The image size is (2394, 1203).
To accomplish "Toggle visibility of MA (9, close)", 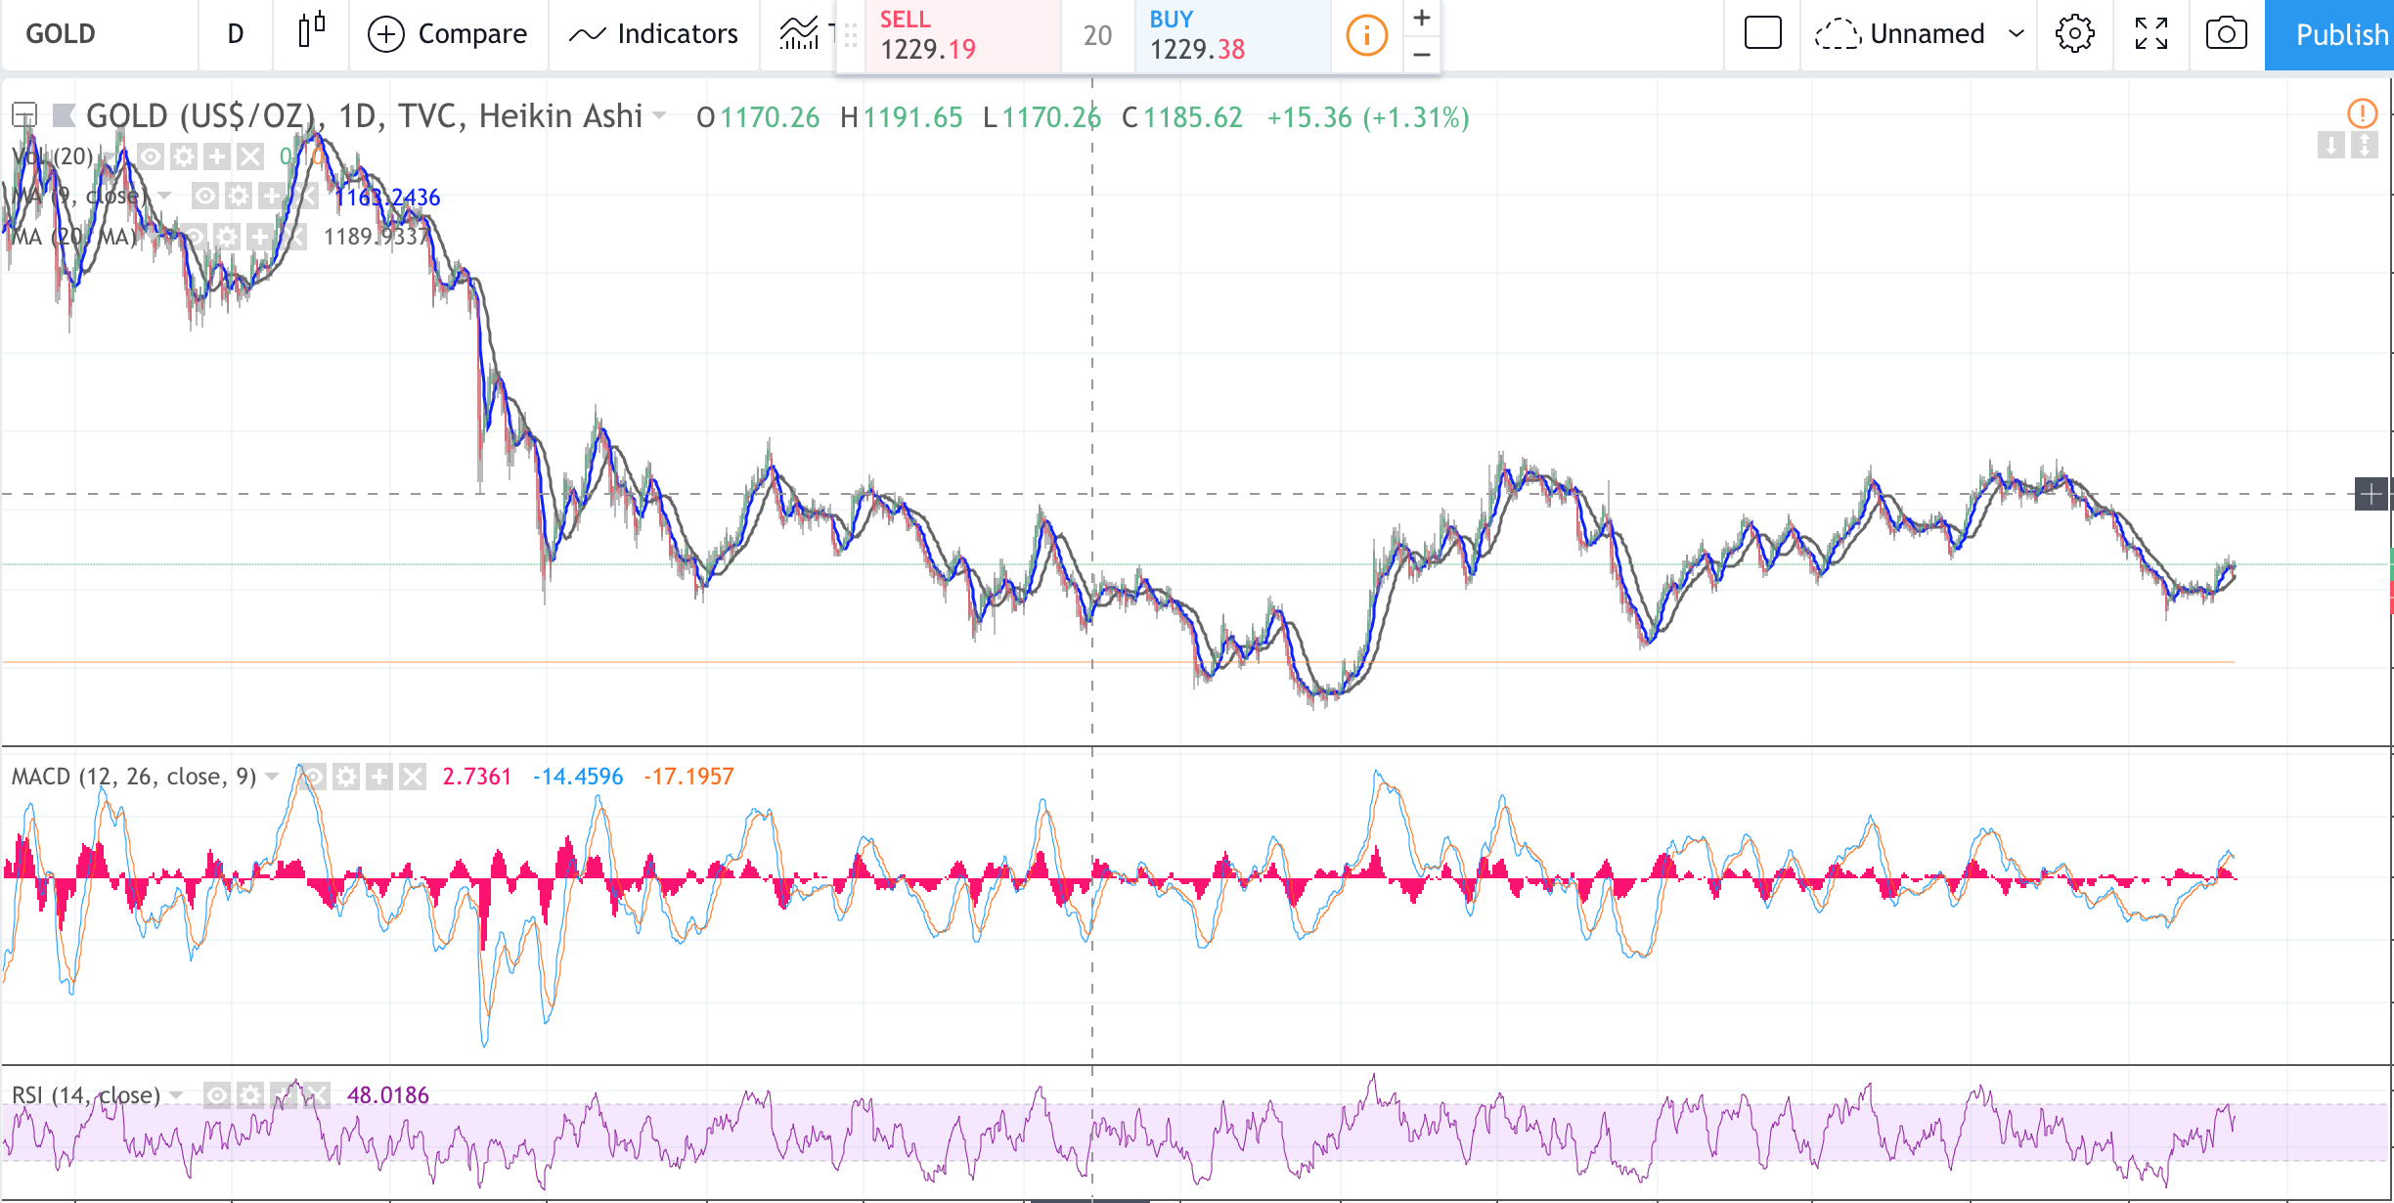I will pos(204,197).
